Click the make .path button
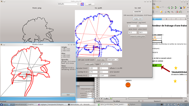This screenshot has width=189, height=106. click(89, 64)
